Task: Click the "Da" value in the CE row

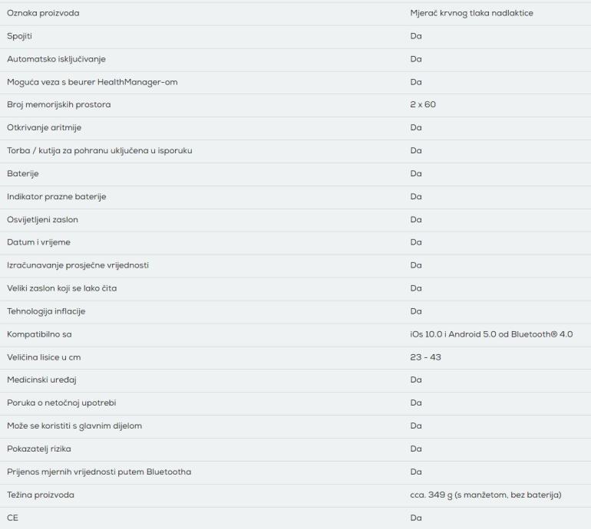Action: (416, 518)
